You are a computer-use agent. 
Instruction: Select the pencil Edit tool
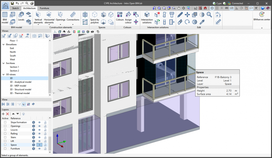point(180,15)
